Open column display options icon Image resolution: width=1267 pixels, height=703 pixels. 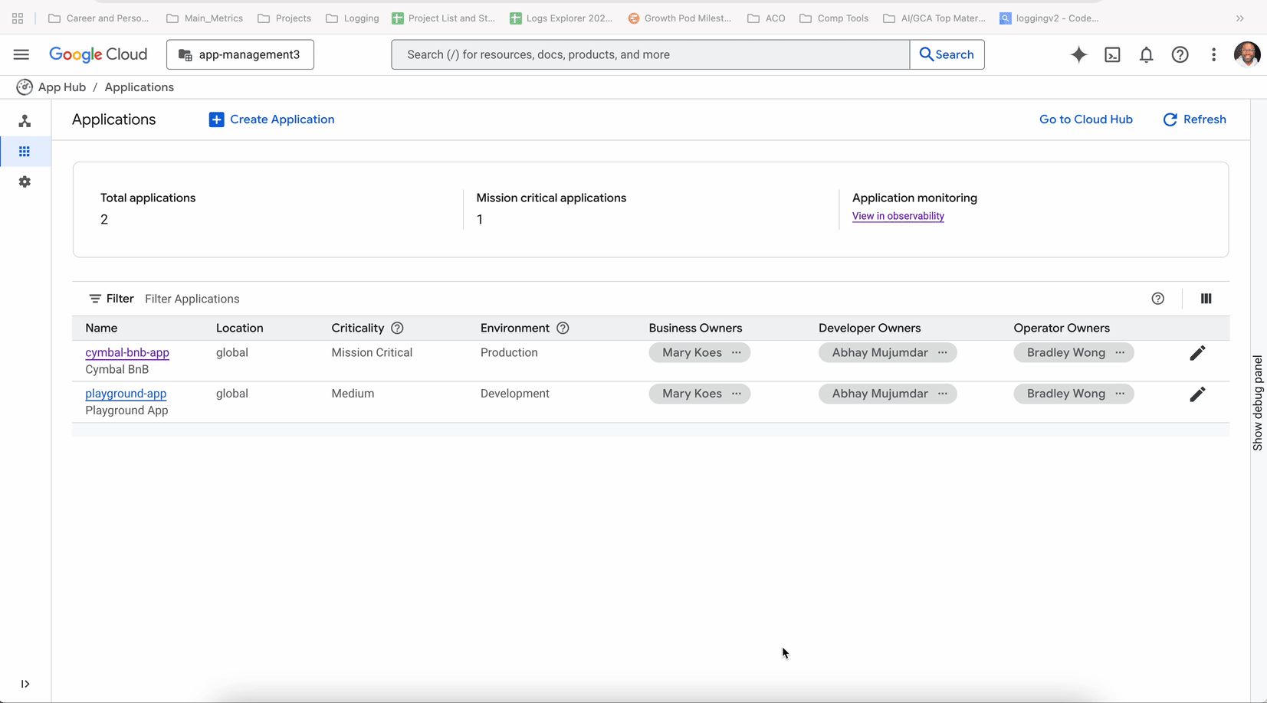(x=1206, y=299)
